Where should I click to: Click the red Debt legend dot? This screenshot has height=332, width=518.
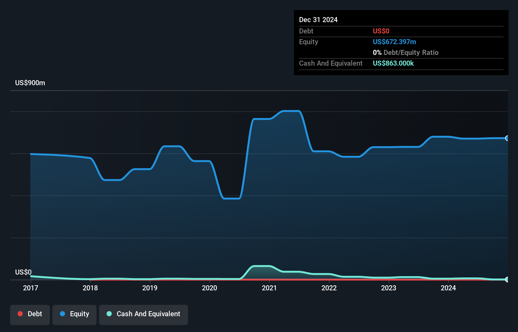[20, 314]
